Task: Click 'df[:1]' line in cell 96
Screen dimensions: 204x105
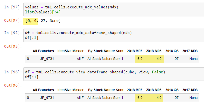Action: (x=32, y=77)
